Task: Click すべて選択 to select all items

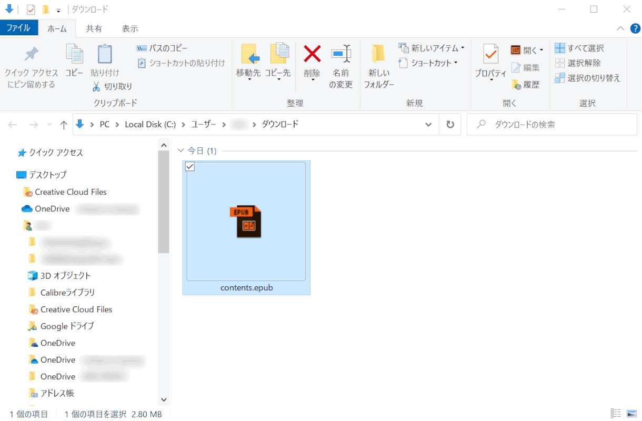Action: pos(579,48)
